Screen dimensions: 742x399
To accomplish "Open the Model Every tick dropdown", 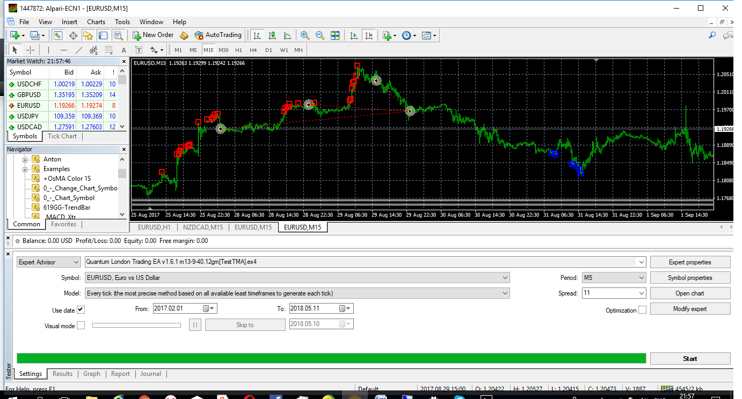I will tap(297, 293).
